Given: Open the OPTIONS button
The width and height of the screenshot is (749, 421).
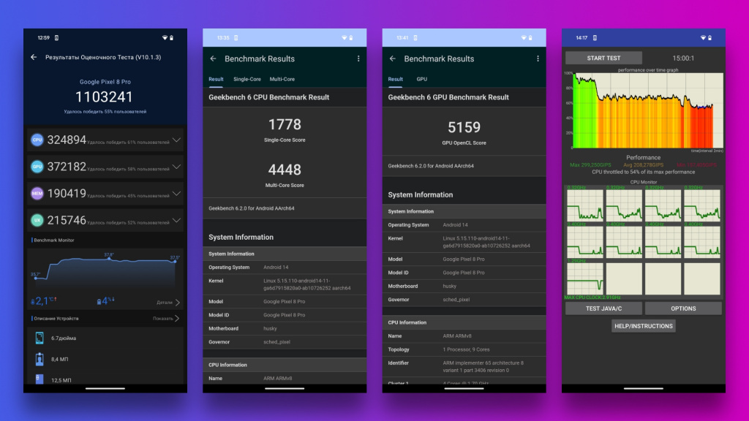Looking at the screenshot, I should click(x=683, y=308).
